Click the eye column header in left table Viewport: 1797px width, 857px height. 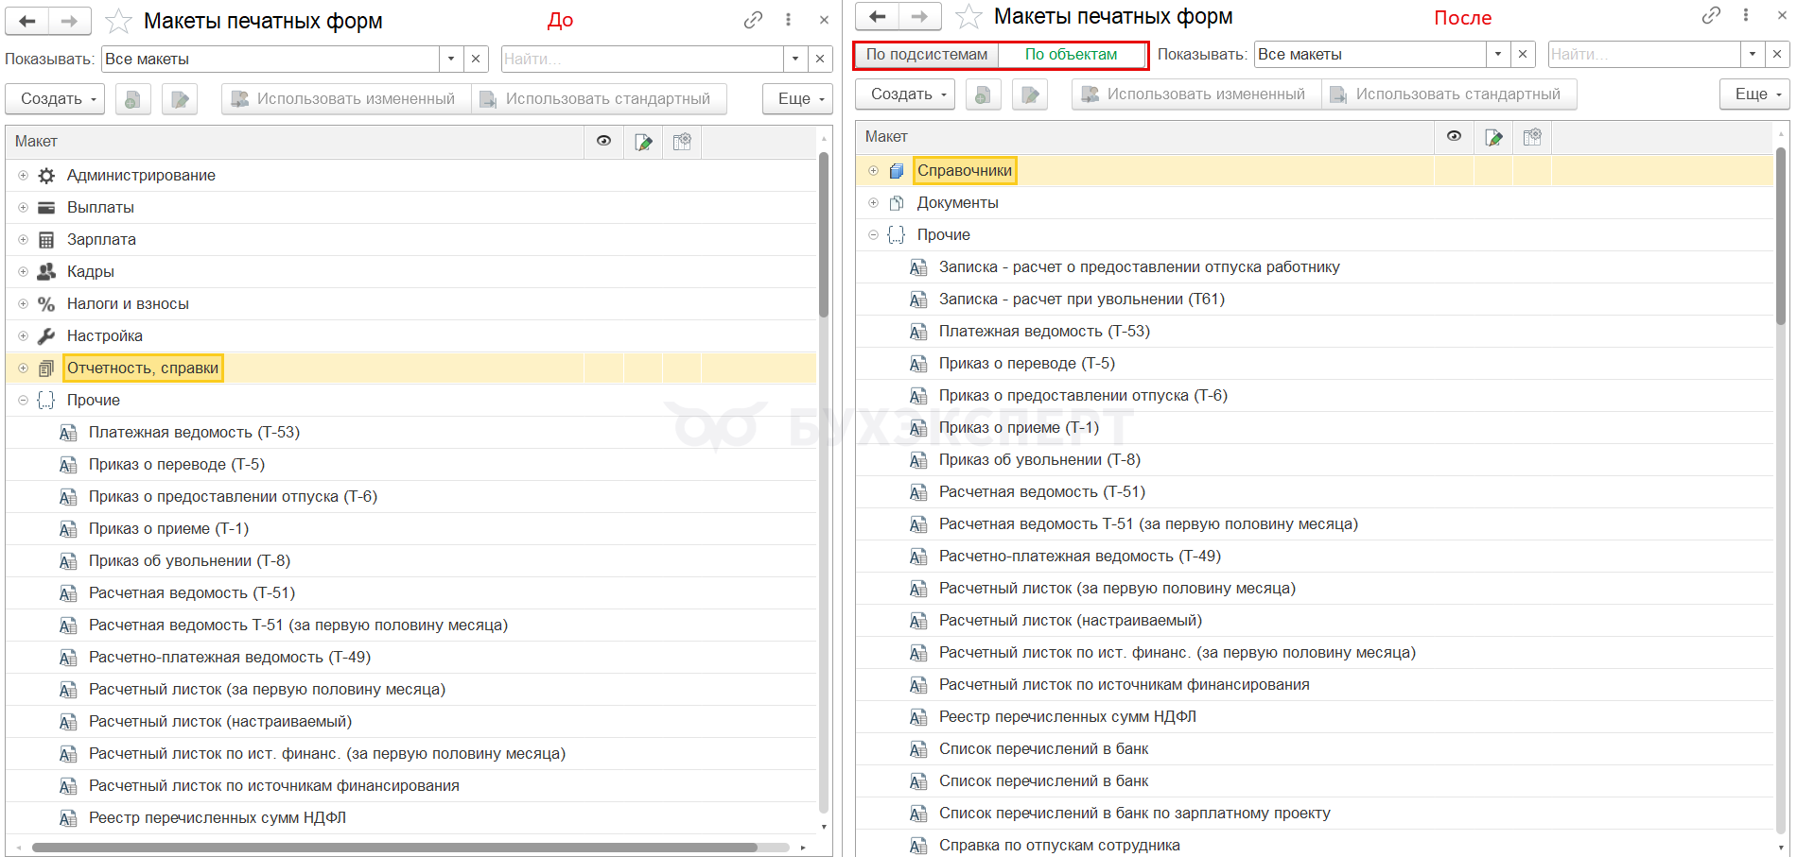603,141
